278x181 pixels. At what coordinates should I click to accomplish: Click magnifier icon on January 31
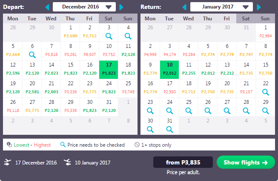(x=169, y=129)
